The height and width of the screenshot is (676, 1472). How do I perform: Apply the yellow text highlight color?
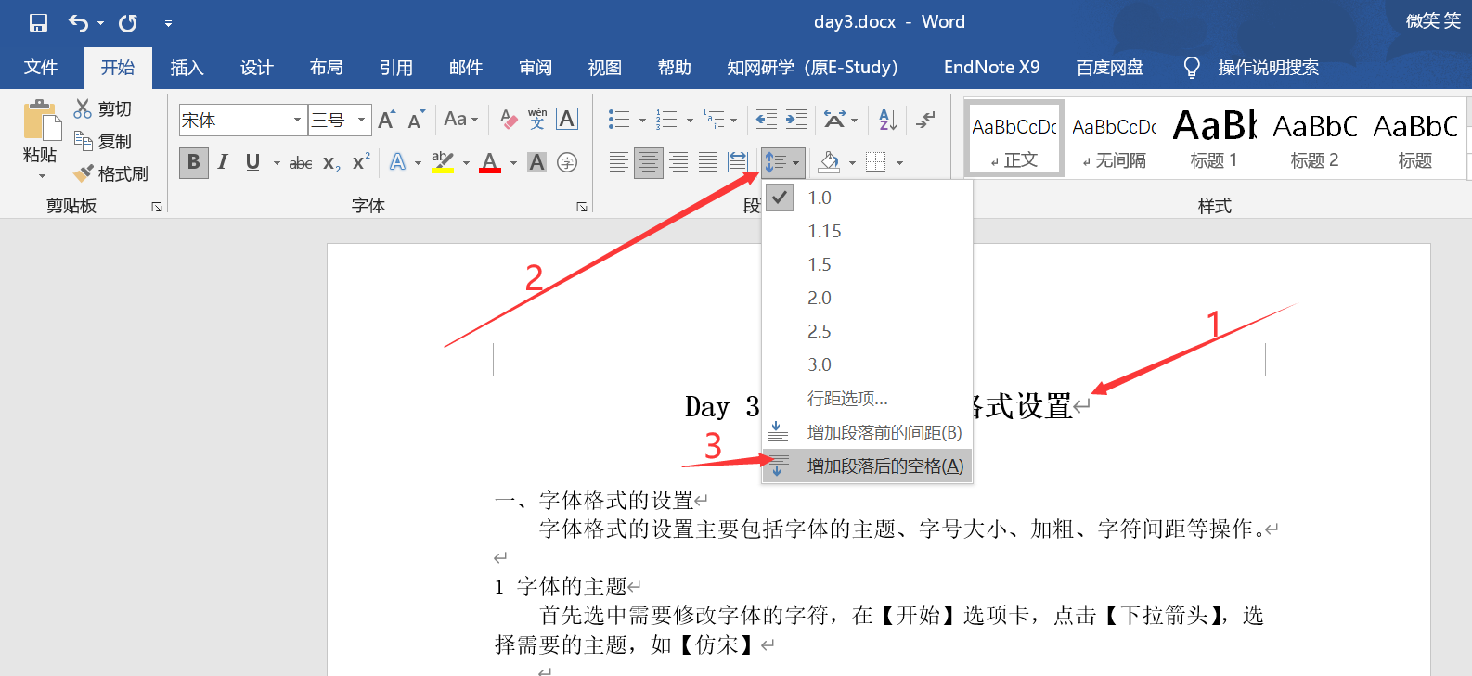443,162
